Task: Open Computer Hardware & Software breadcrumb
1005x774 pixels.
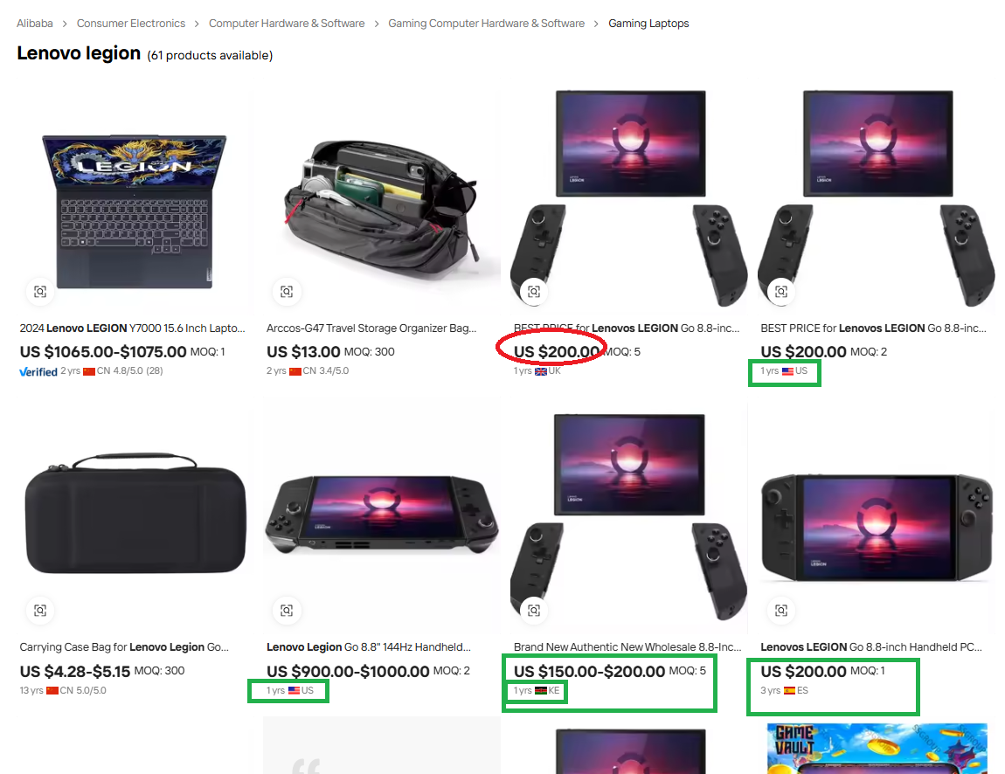Action: (287, 23)
